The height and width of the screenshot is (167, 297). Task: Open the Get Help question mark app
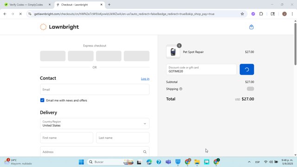coord(159,162)
